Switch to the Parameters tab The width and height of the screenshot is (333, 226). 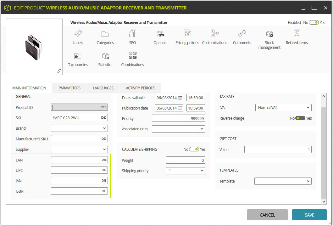click(x=69, y=88)
